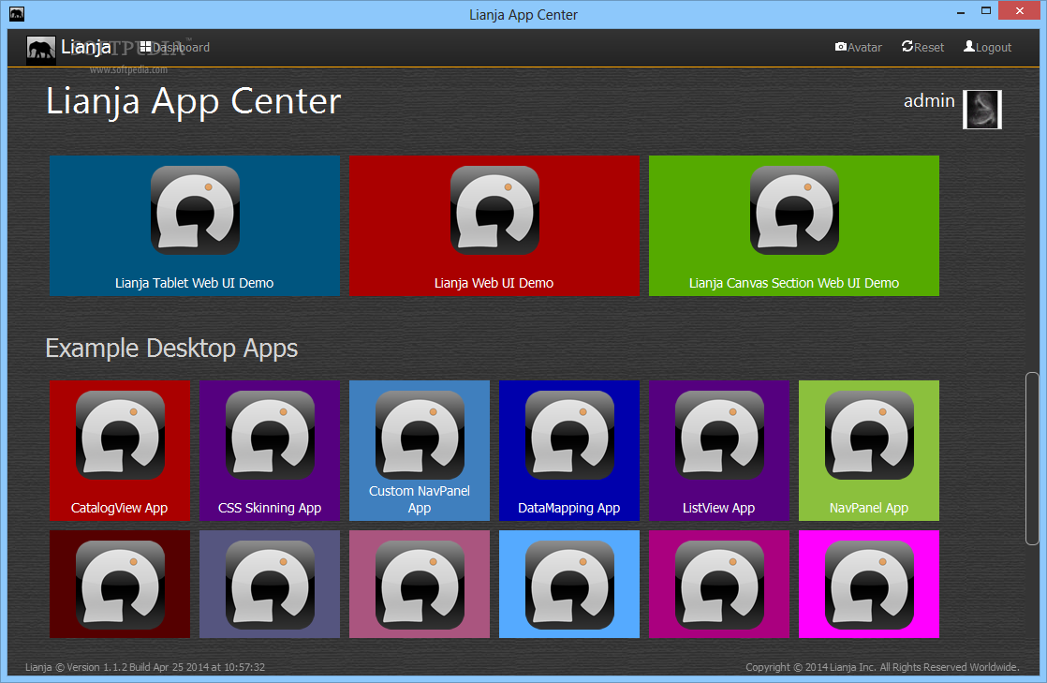Start the DataMapping App tile
The image size is (1047, 683).
568,451
